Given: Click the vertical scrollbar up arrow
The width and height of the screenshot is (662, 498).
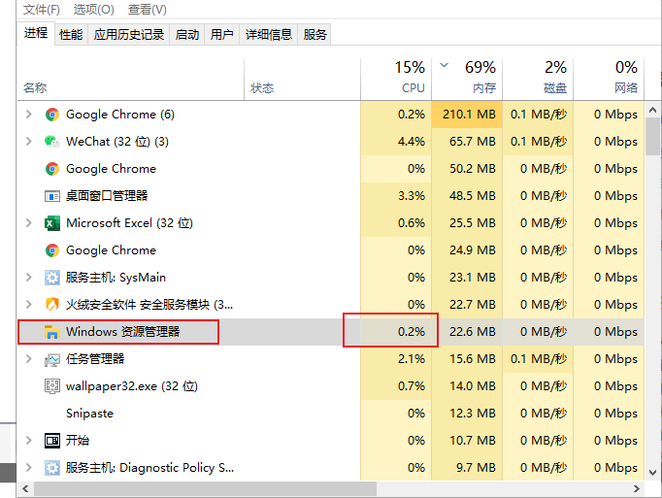Looking at the screenshot, I should (652, 110).
